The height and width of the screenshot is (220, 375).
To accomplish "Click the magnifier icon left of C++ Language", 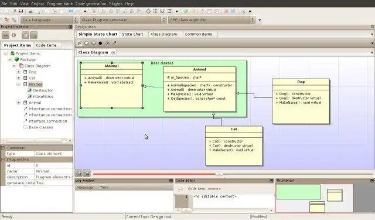I will tap(13, 20).
